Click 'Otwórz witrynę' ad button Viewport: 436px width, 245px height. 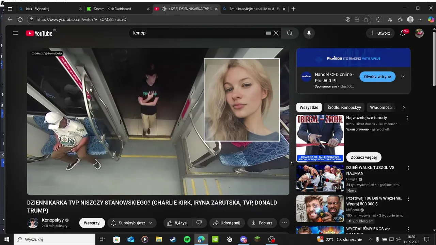coord(377,77)
